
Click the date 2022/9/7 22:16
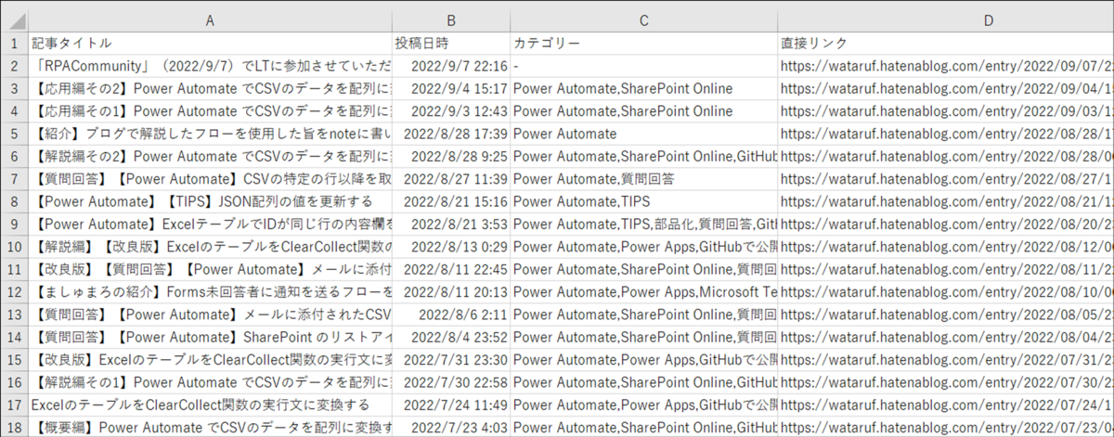coord(450,66)
